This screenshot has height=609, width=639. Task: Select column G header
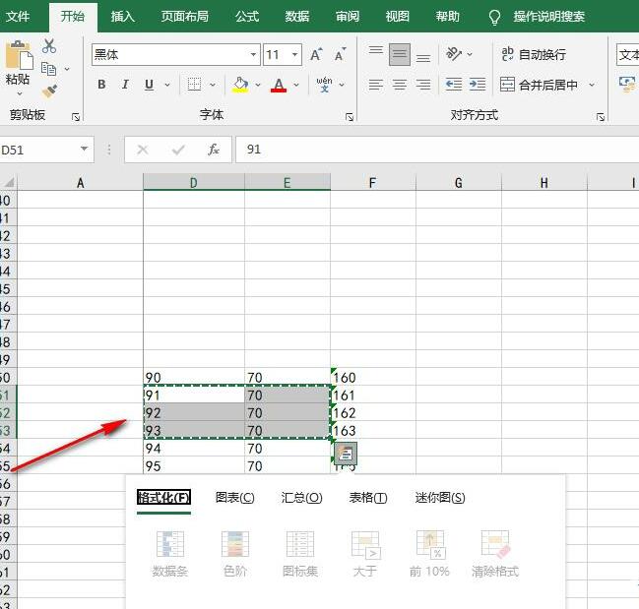pos(459,183)
